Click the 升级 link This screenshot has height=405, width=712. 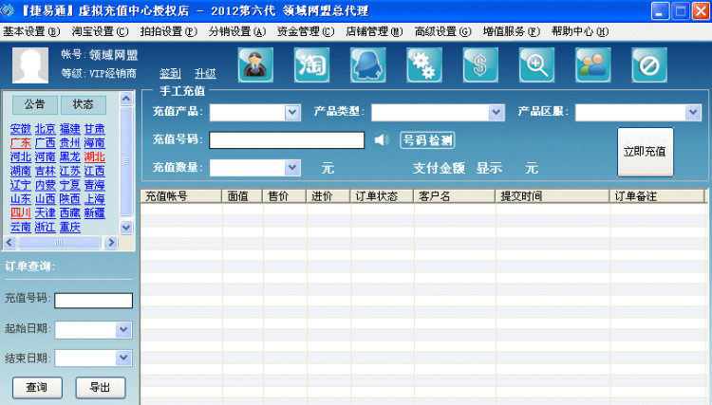(205, 73)
